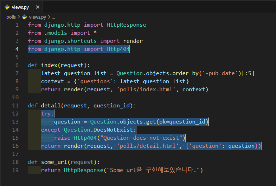The width and height of the screenshot is (276, 186).
Task: Click DoesNotExist on line 14
Action: (113, 130)
